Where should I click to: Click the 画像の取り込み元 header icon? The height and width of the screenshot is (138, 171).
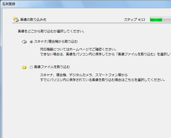16,19
